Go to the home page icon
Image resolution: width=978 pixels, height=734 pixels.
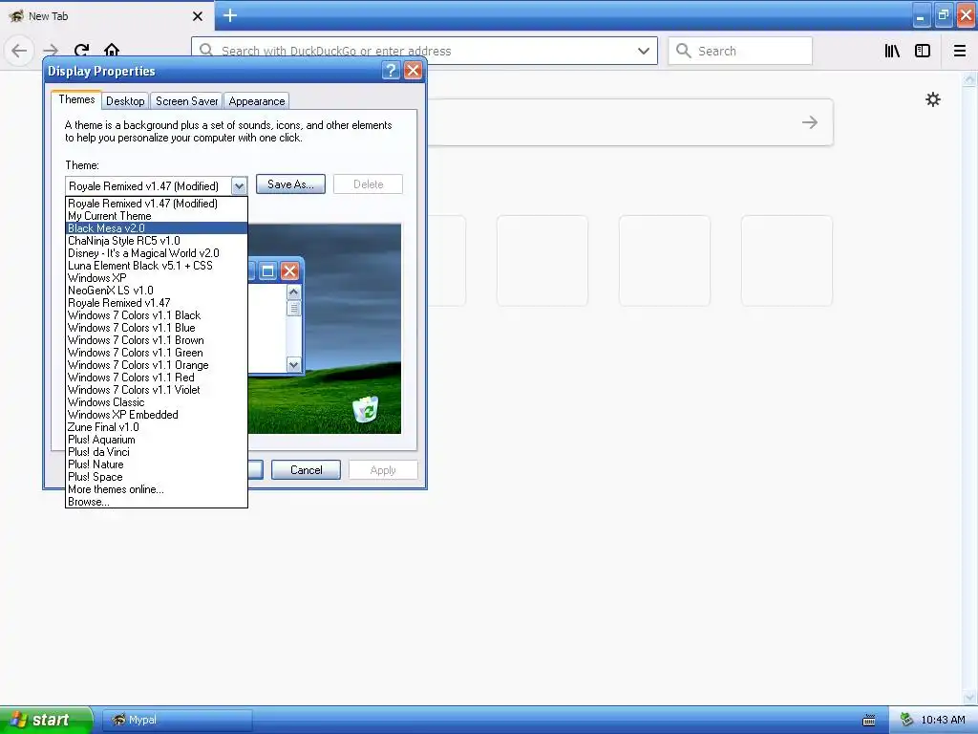(x=112, y=51)
